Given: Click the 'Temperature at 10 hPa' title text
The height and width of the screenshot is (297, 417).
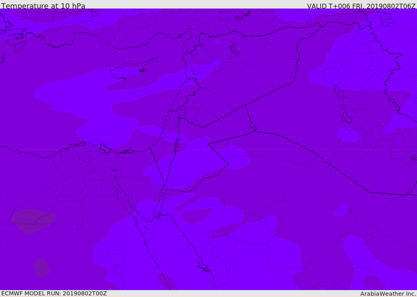Looking at the screenshot, I should pyautogui.click(x=43, y=6).
